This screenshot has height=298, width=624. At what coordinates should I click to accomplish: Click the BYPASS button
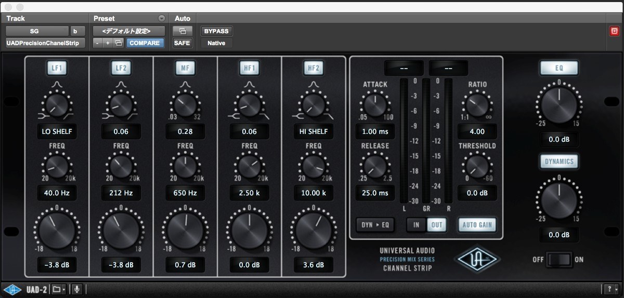[216, 31]
